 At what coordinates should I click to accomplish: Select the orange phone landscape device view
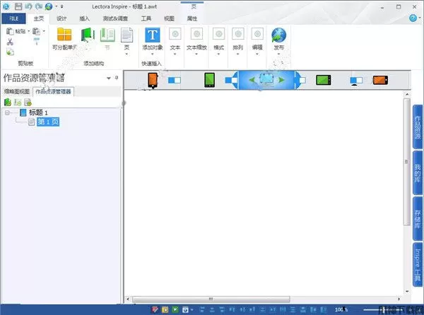click(x=380, y=80)
